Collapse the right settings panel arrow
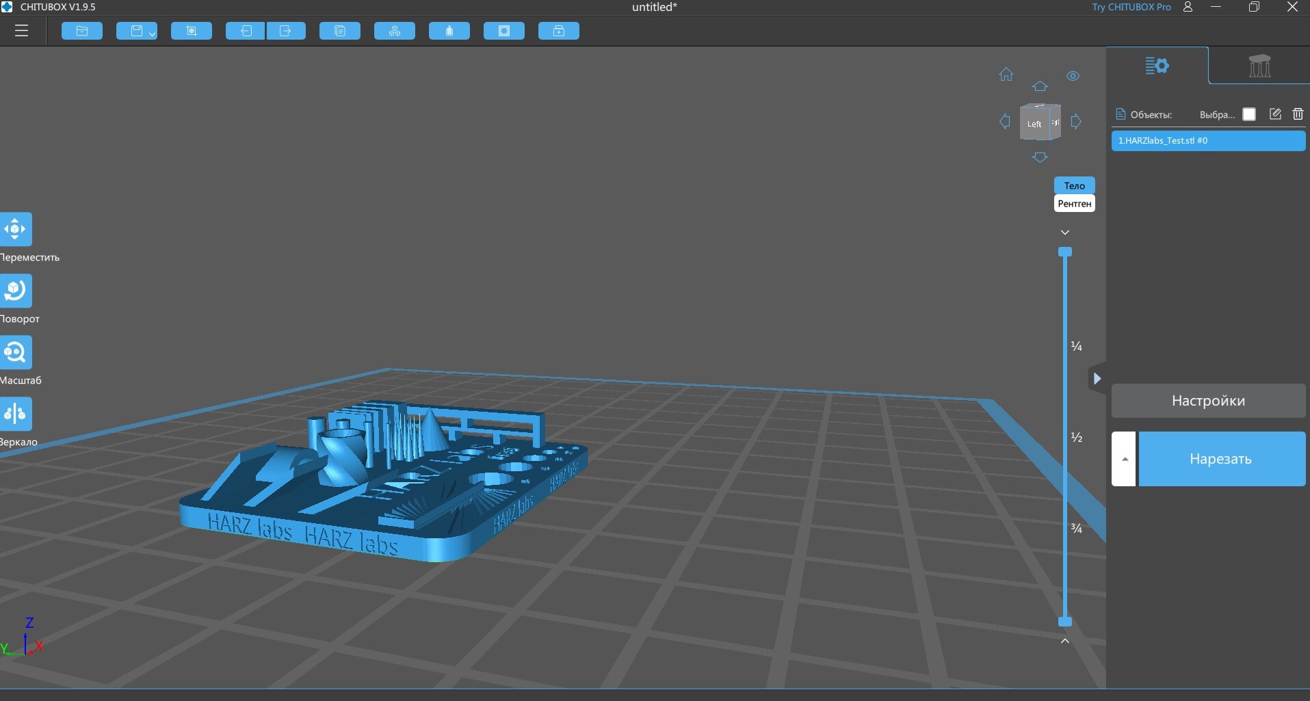 click(x=1097, y=378)
